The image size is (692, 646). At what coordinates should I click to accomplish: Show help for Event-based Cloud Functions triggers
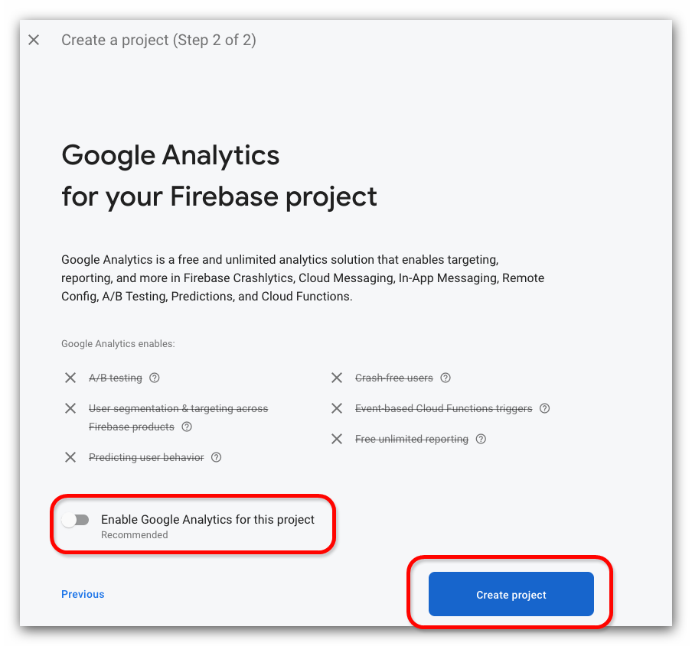click(545, 408)
